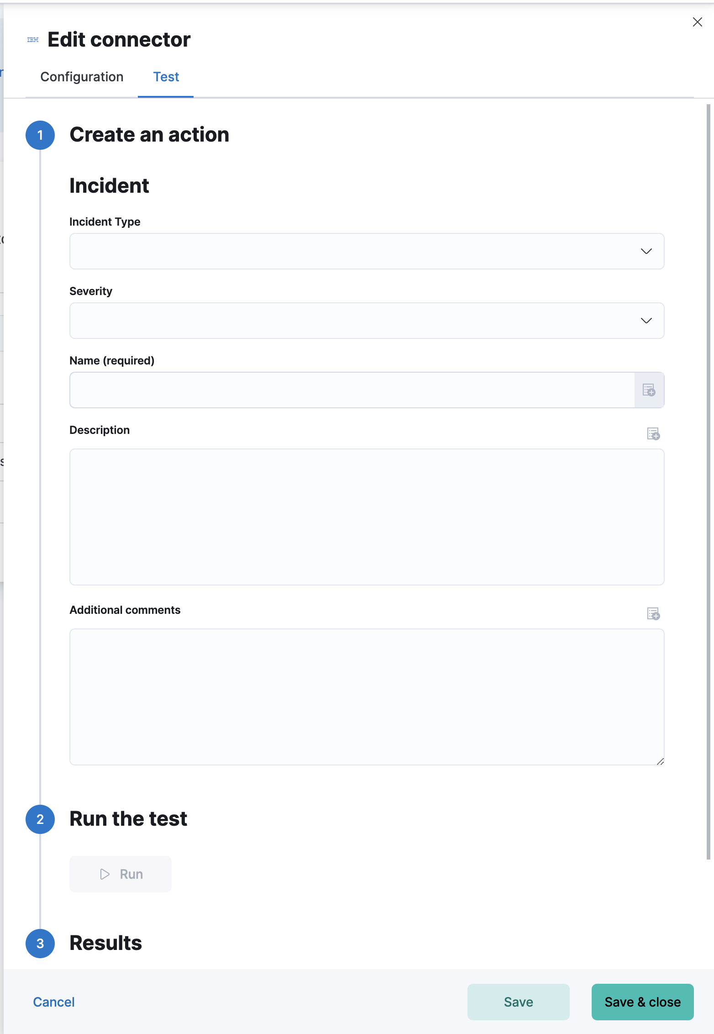This screenshot has height=1034, width=714.
Task: Click the play icon inside the Run button
Action: tap(104, 874)
